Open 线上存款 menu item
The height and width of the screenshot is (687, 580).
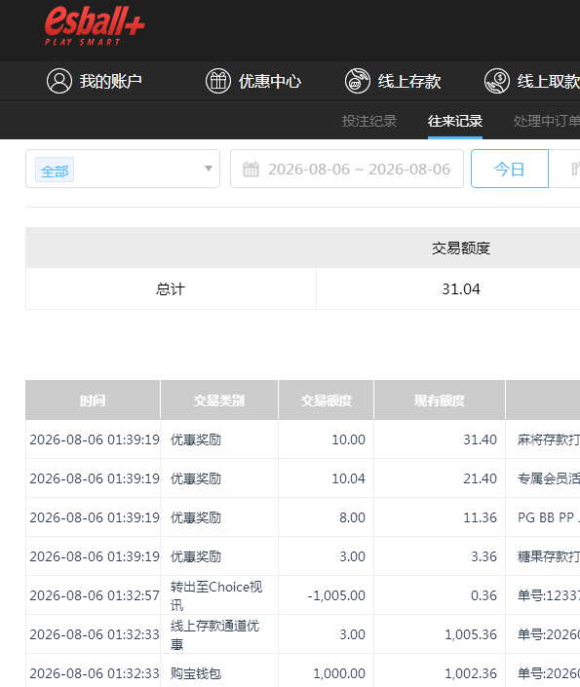pyautogui.click(x=409, y=82)
